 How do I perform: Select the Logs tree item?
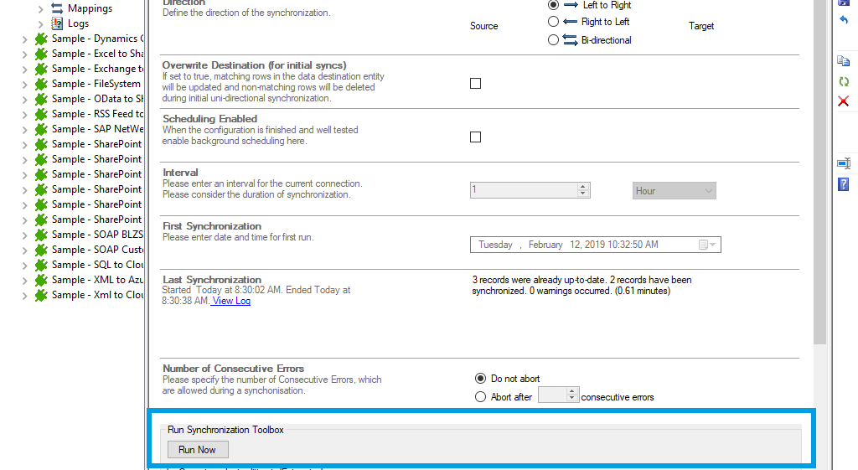78,23
